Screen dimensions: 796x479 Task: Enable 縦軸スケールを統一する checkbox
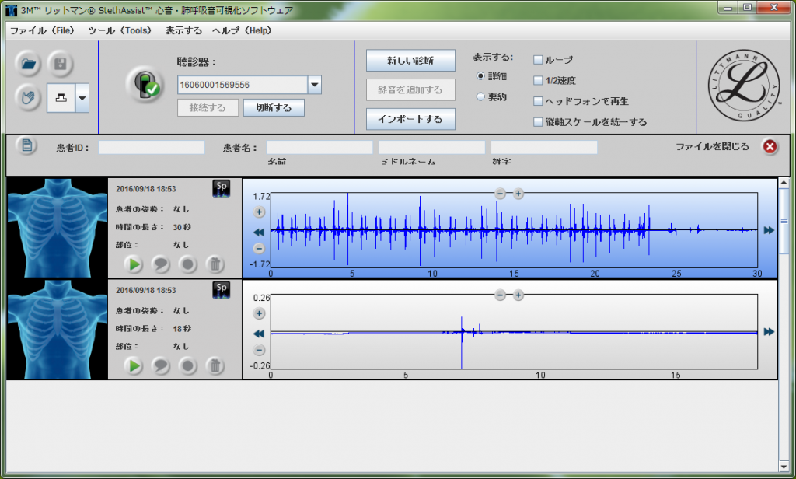[x=538, y=122]
